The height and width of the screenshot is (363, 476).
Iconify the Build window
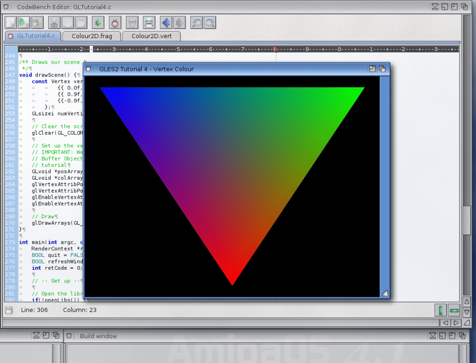[433, 336]
